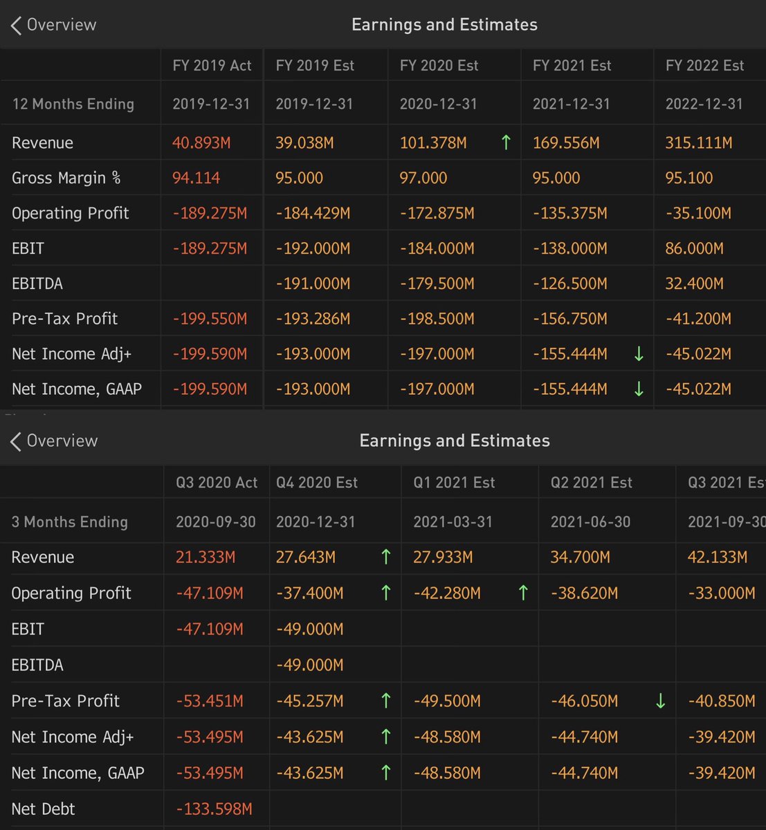766x830 pixels.
Task: Click the FY 2019 actual revenue 40.893M
Action: point(201,143)
